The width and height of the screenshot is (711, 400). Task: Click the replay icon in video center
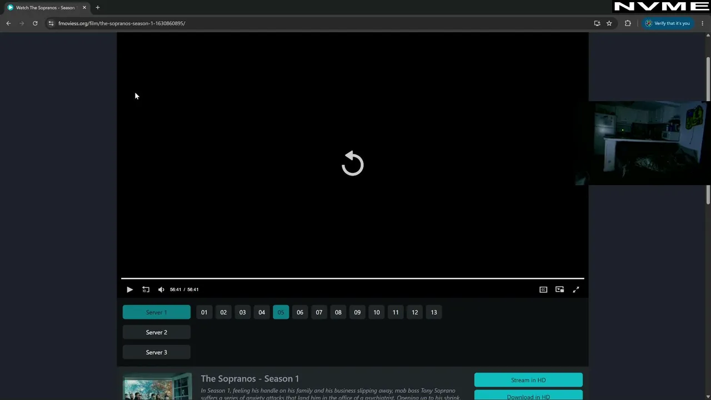[x=352, y=164]
